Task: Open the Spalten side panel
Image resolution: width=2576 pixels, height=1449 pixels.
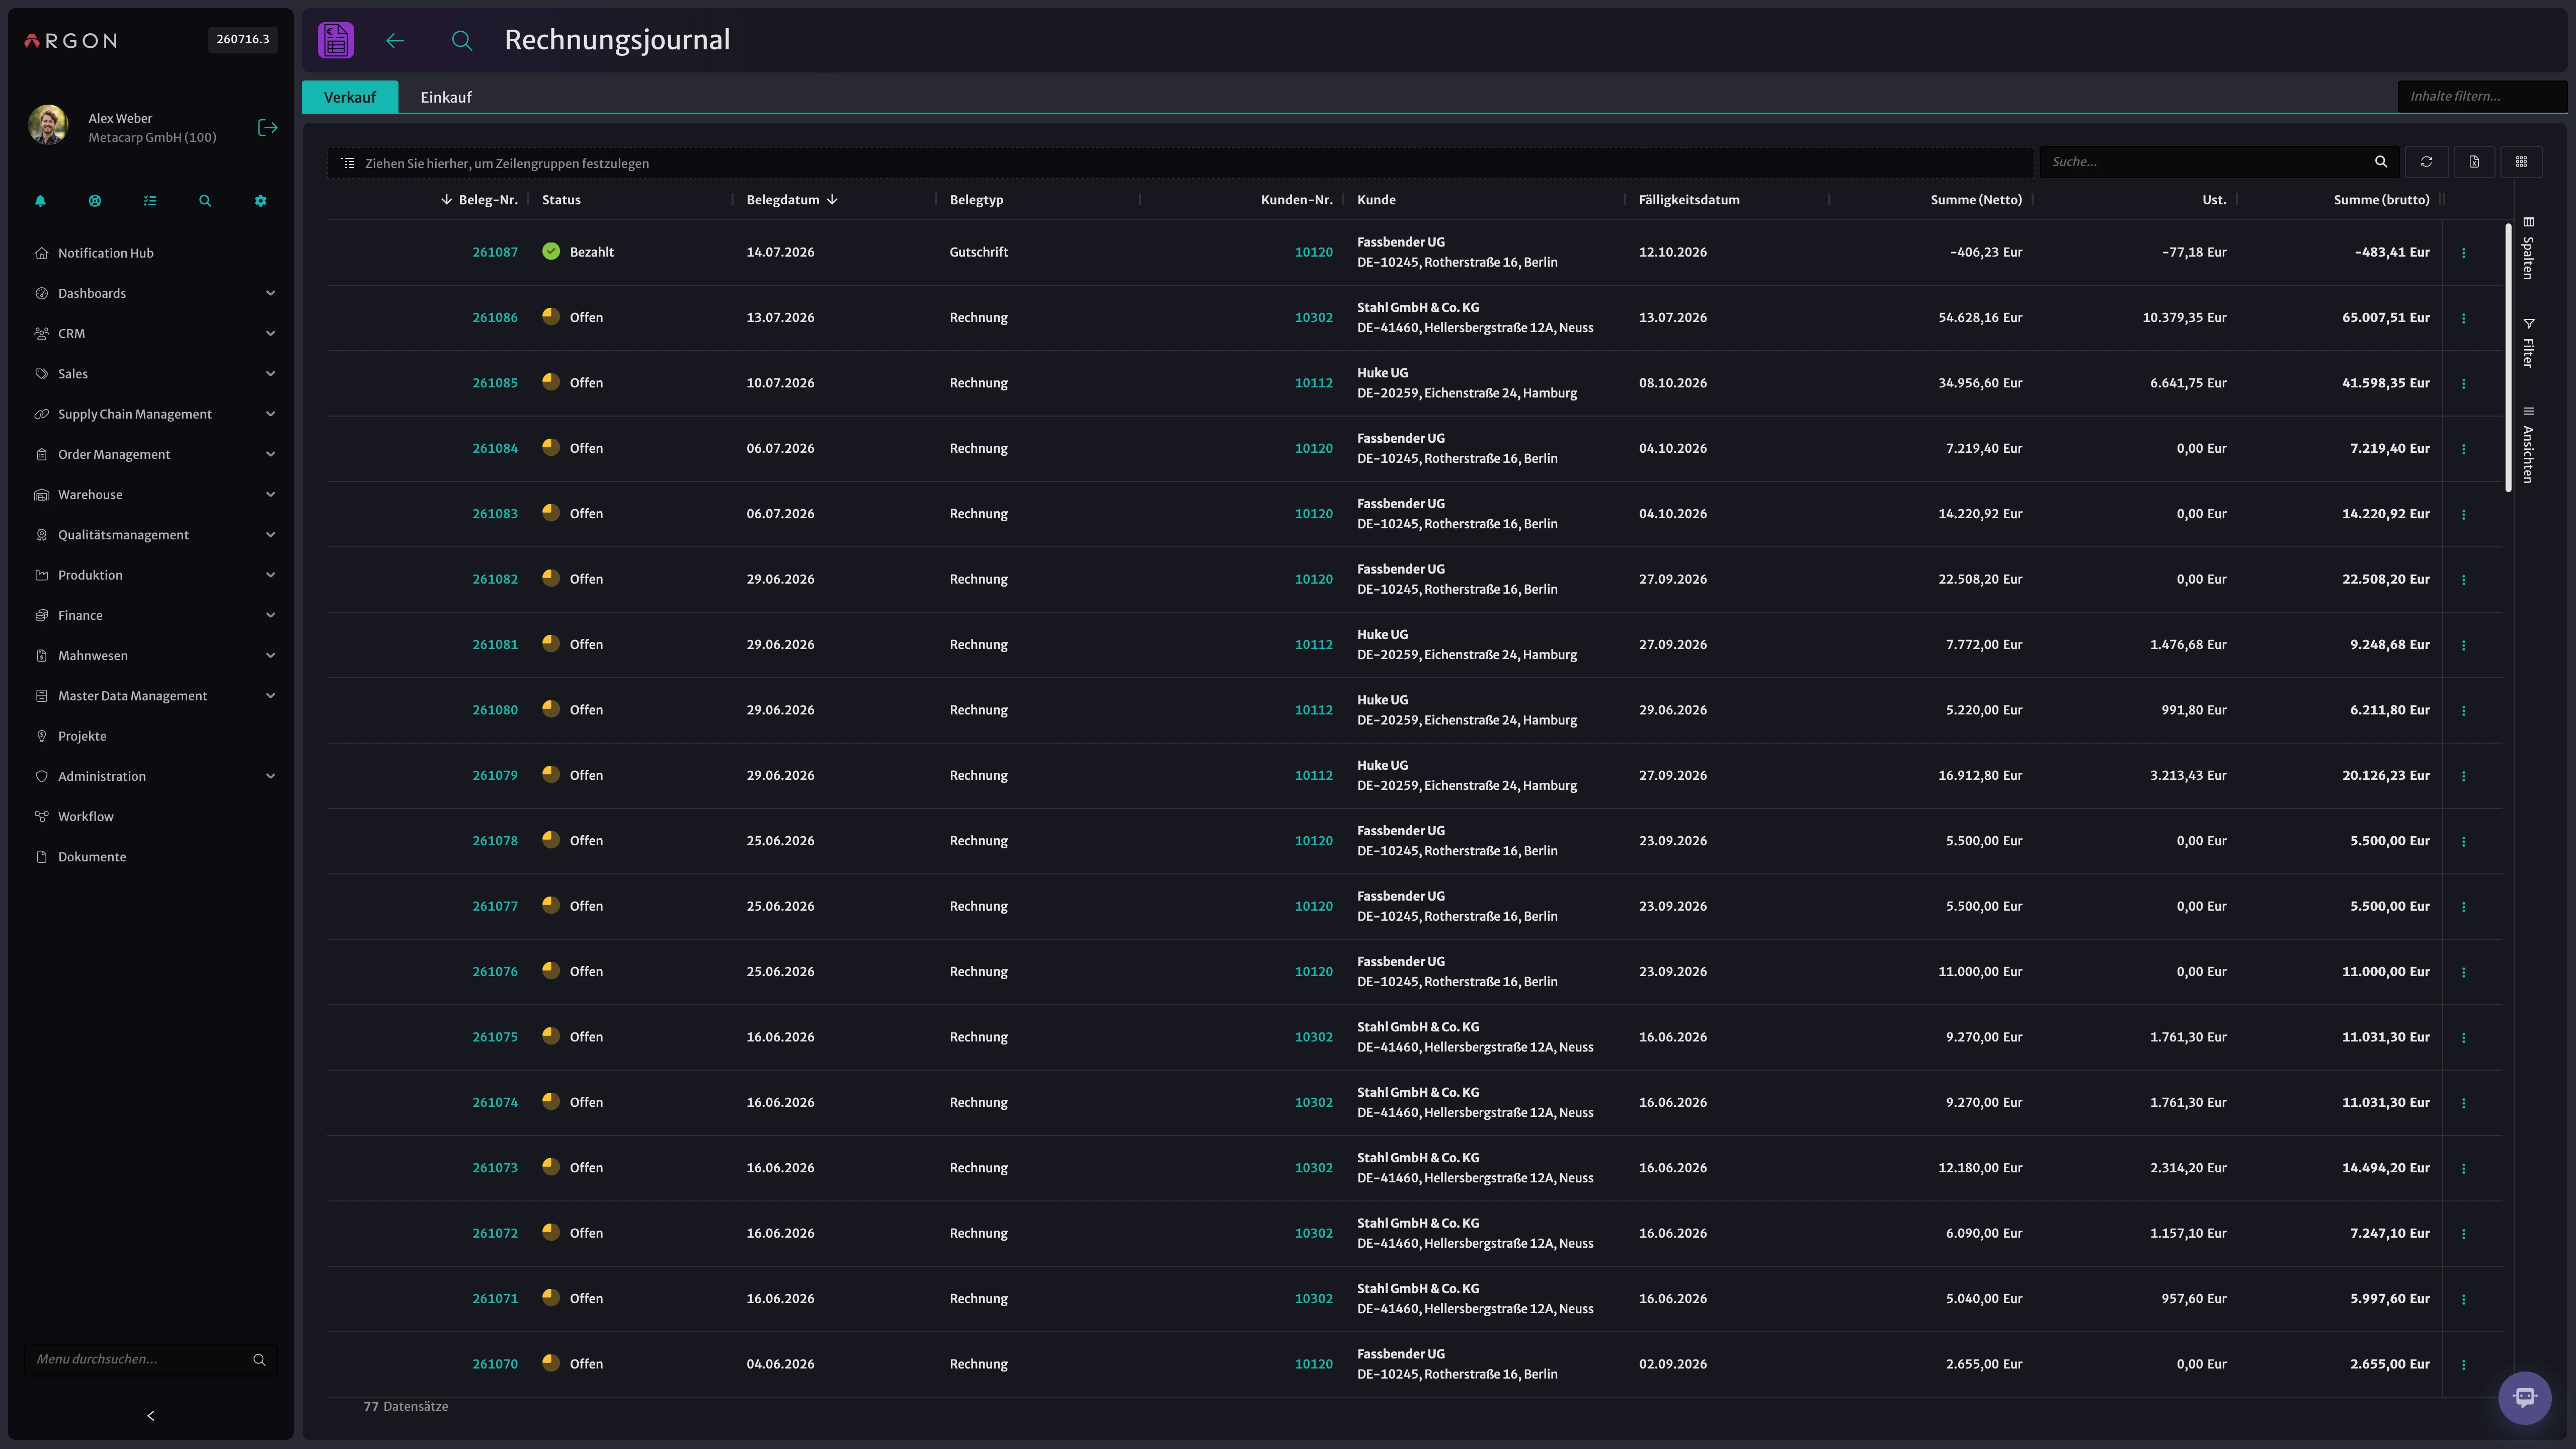Action: 2528,248
